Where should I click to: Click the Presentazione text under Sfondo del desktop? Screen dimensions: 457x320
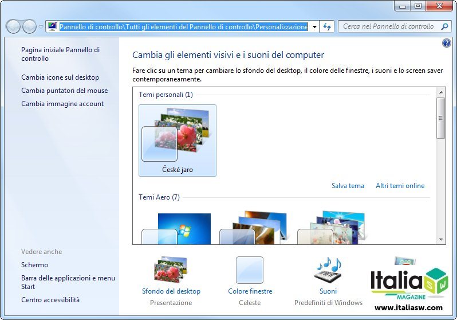tap(171, 303)
